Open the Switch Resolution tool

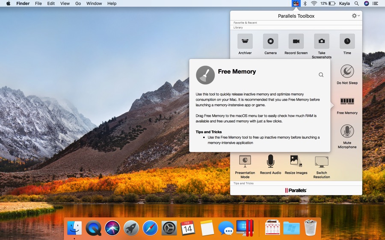tap(322, 161)
